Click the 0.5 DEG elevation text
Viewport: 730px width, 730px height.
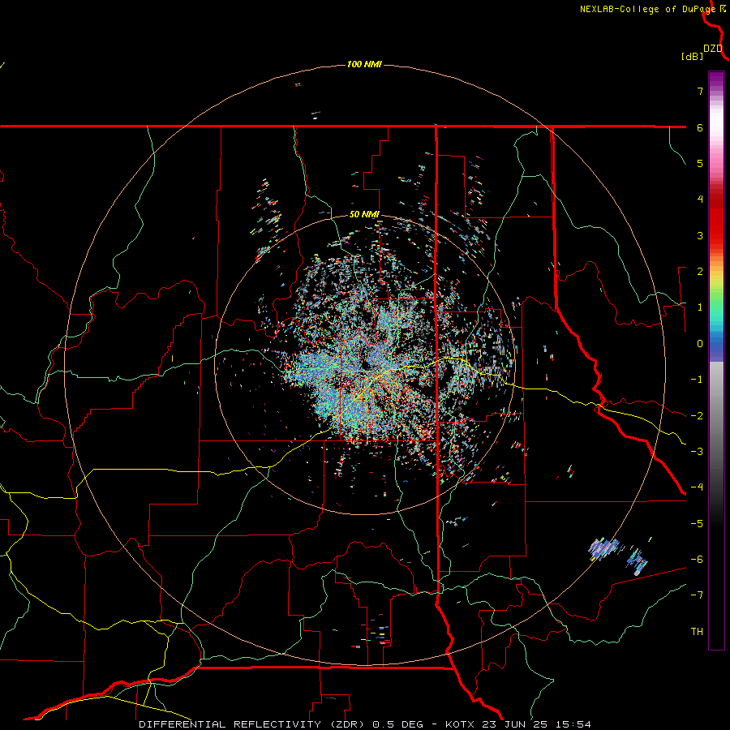pyautogui.click(x=397, y=724)
